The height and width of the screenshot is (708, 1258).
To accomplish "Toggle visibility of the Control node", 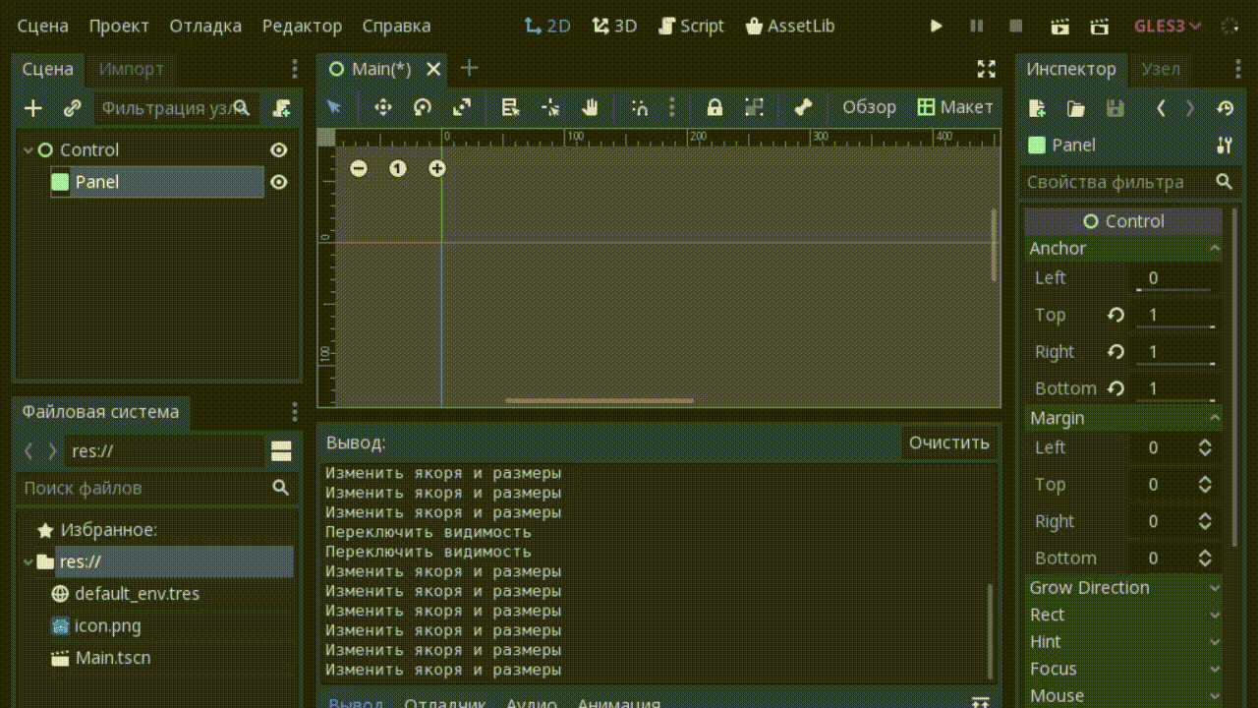I will pos(278,149).
